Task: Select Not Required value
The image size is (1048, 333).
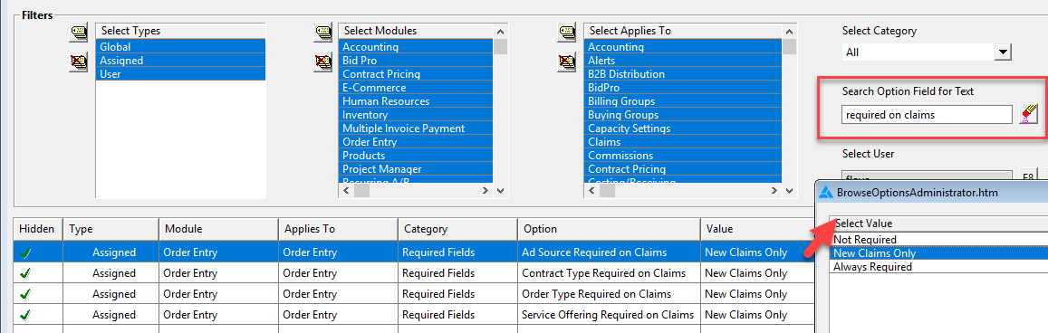Action: pyautogui.click(x=939, y=240)
